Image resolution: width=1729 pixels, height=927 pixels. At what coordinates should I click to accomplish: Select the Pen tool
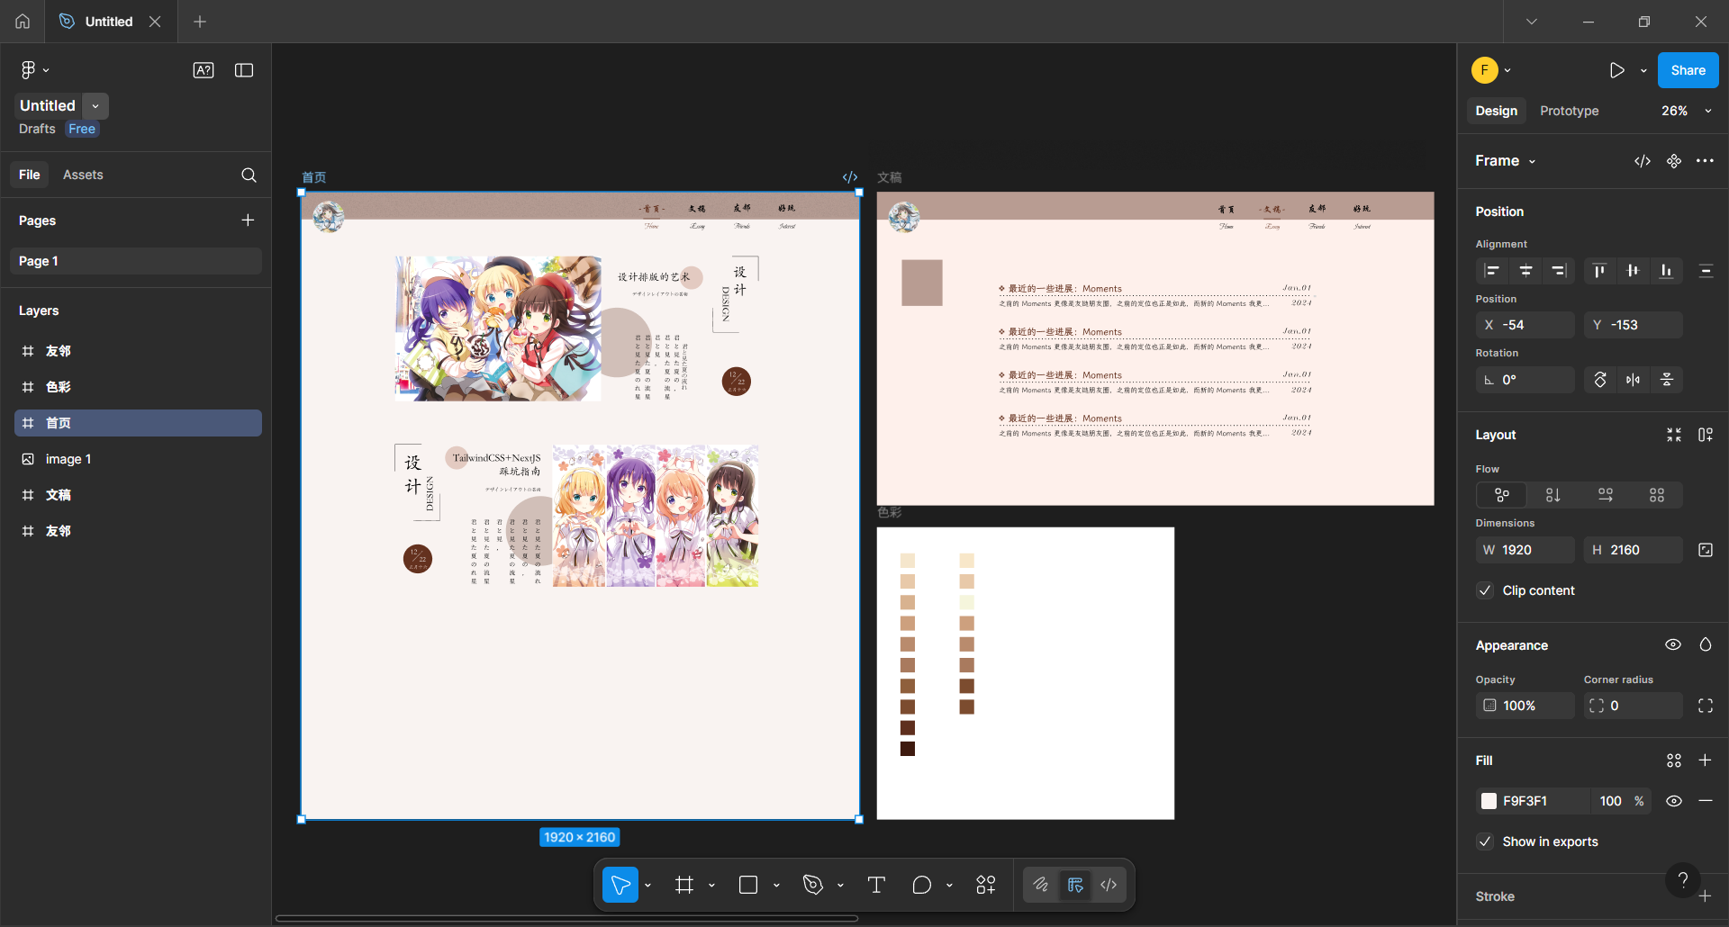[x=813, y=886]
